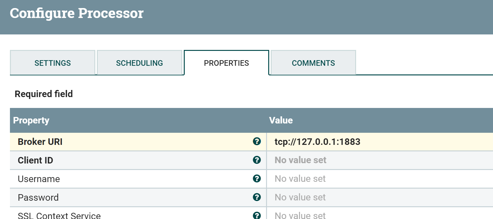Open the Scheduling tab
The height and width of the screenshot is (219, 493).
pos(139,63)
